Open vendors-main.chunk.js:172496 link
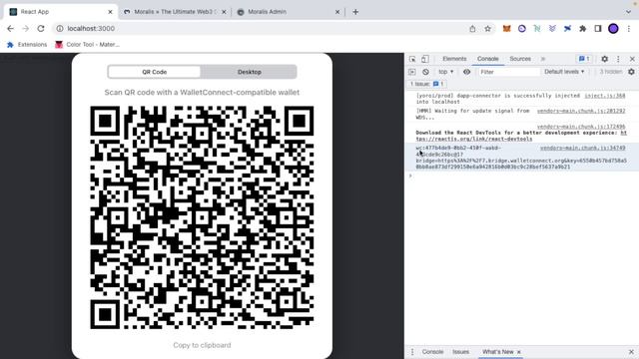Screen dimensions: 639x359 (x=581, y=127)
